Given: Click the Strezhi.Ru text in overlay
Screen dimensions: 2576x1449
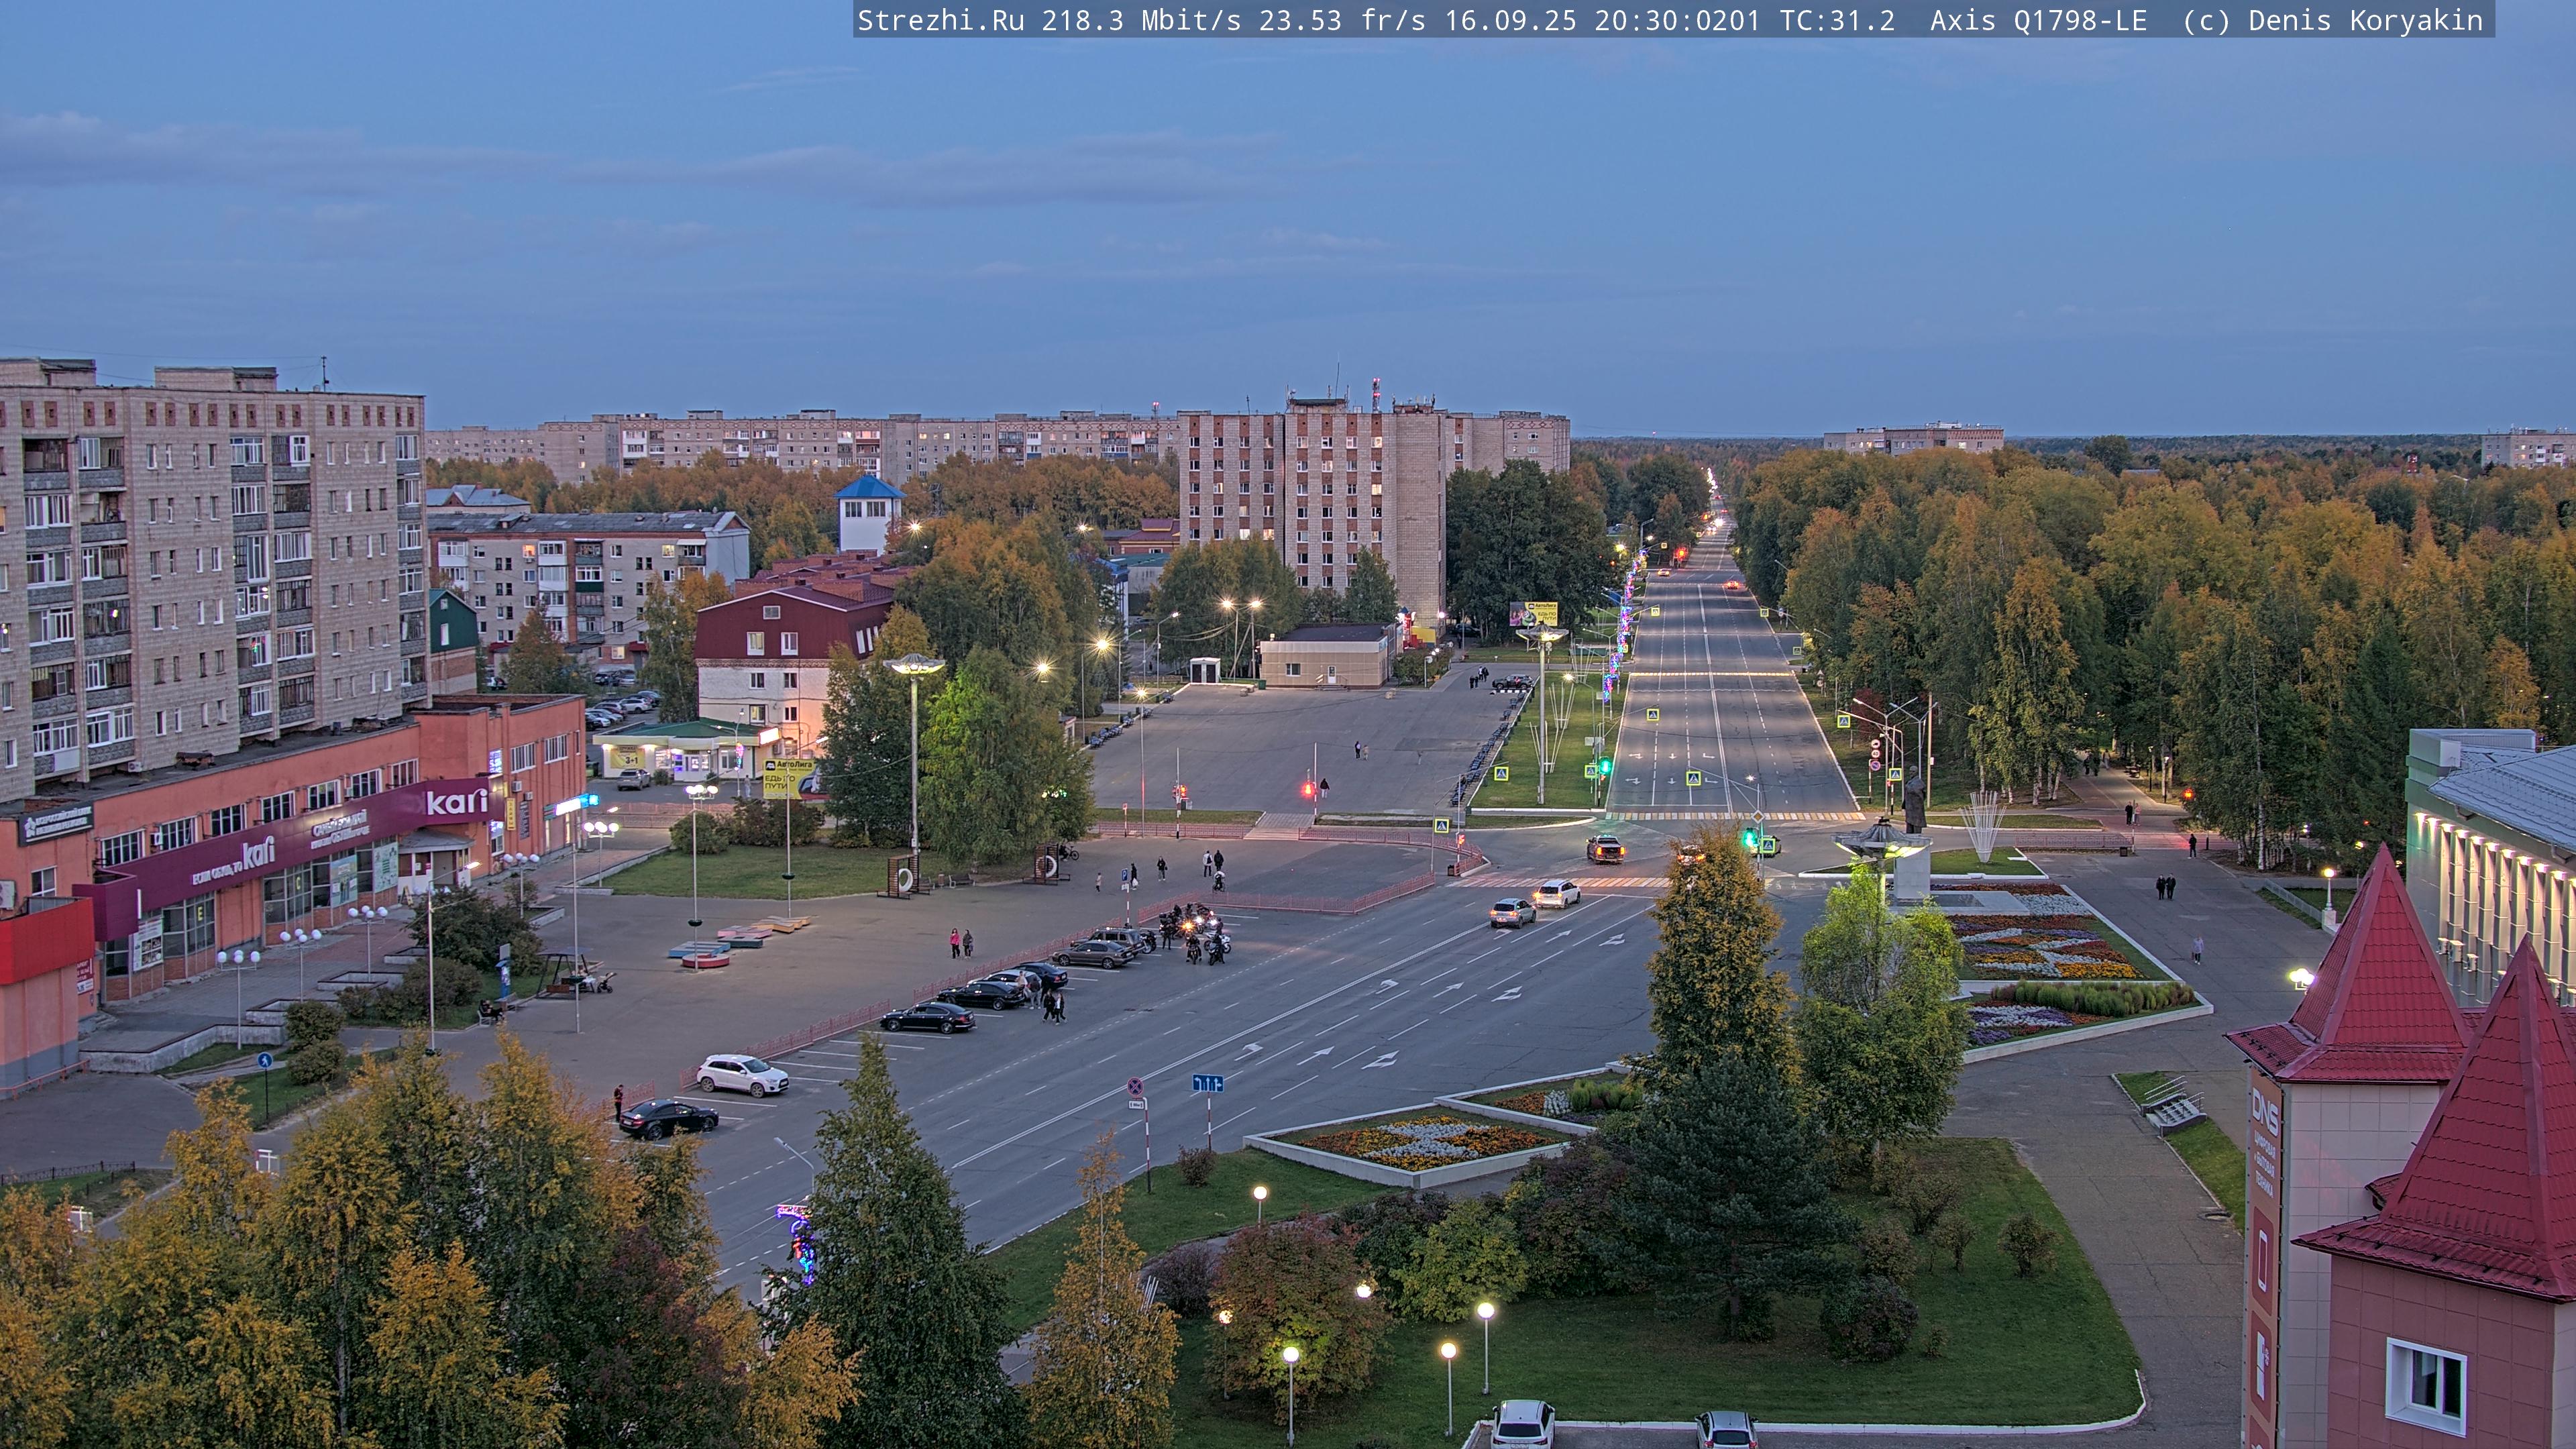Looking at the screenshot, I should click(941, 20).
